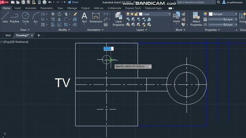This screenshot has height=138, width=246.
Task: Select the Dimension tool
Action: point(96,17)
